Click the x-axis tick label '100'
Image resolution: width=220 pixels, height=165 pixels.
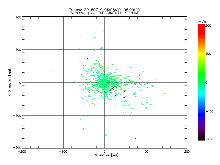(x=146, y=152)
